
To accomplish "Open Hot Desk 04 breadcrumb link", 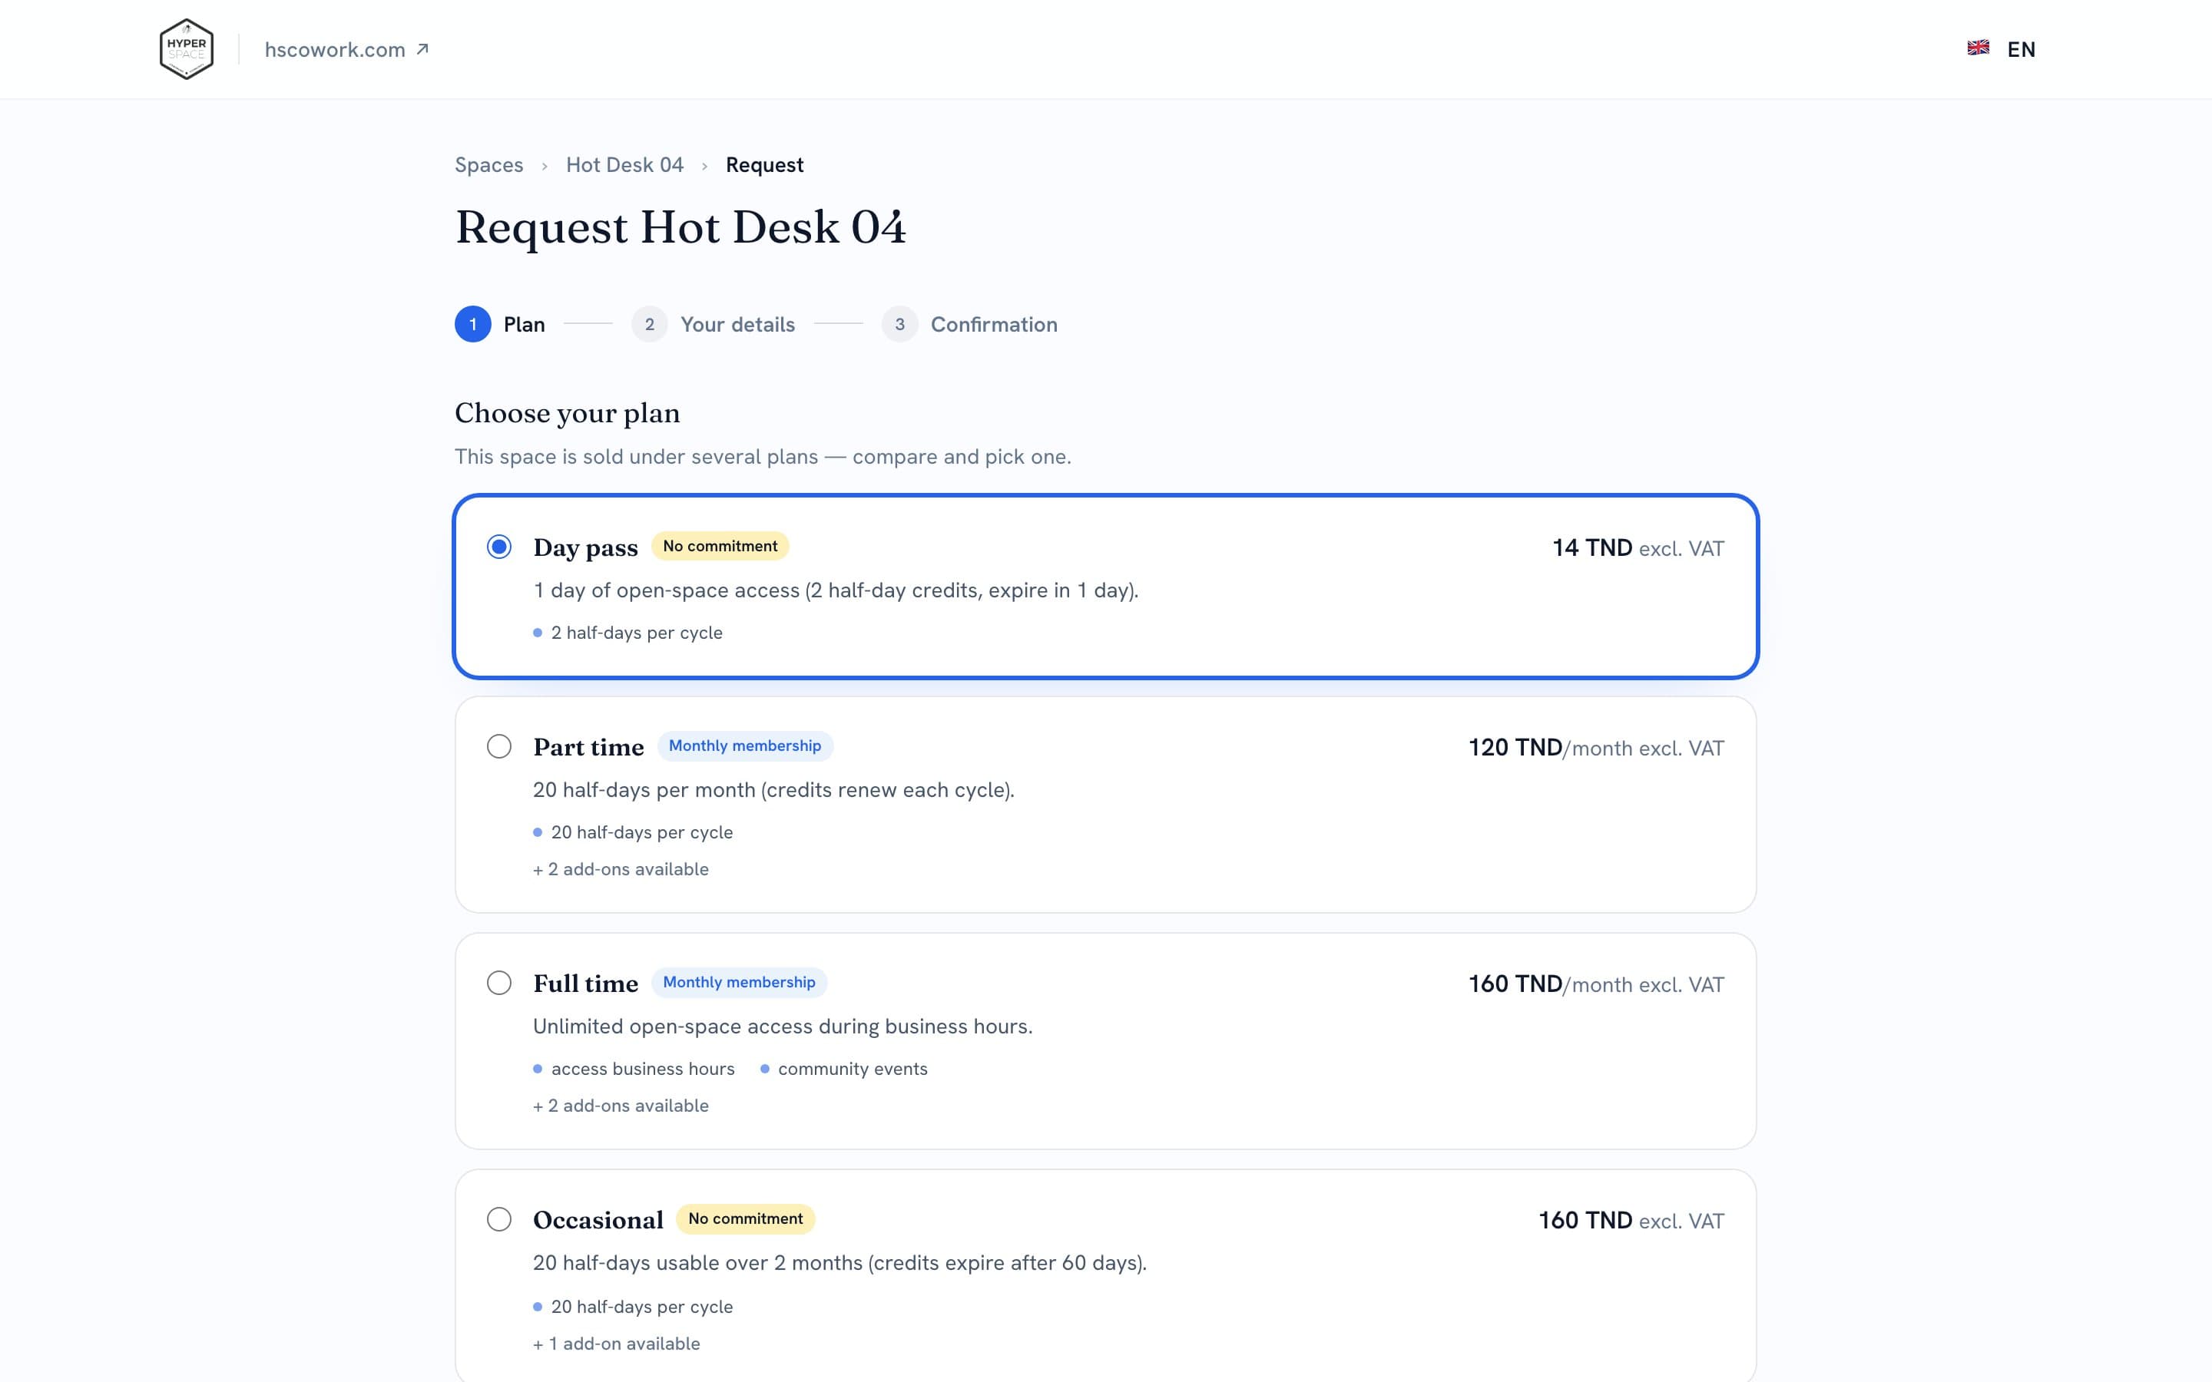I will pyautogui.click(x=624, y=165).
